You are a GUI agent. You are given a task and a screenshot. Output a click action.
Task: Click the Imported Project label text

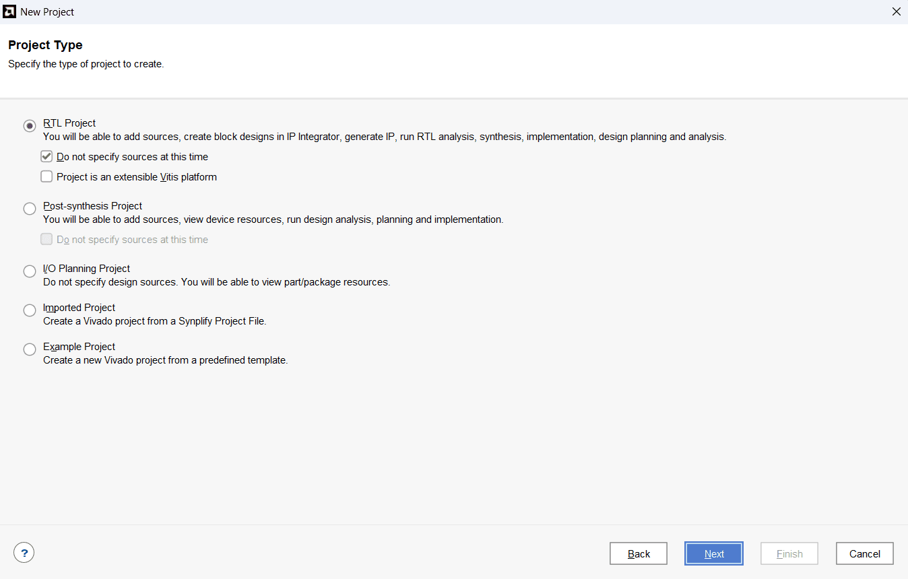[79, 308]
